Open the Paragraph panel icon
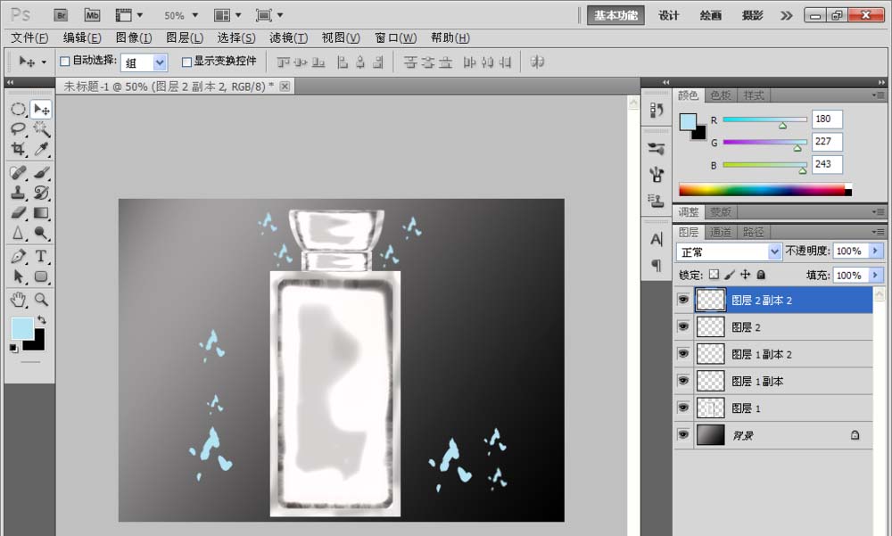 (x=657, y=265)
